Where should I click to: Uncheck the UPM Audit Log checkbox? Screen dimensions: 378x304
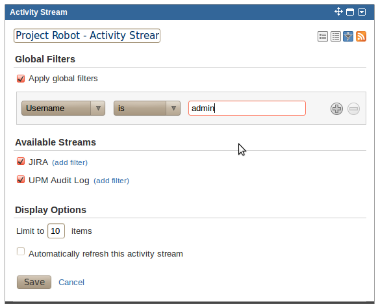click(21, 179)
